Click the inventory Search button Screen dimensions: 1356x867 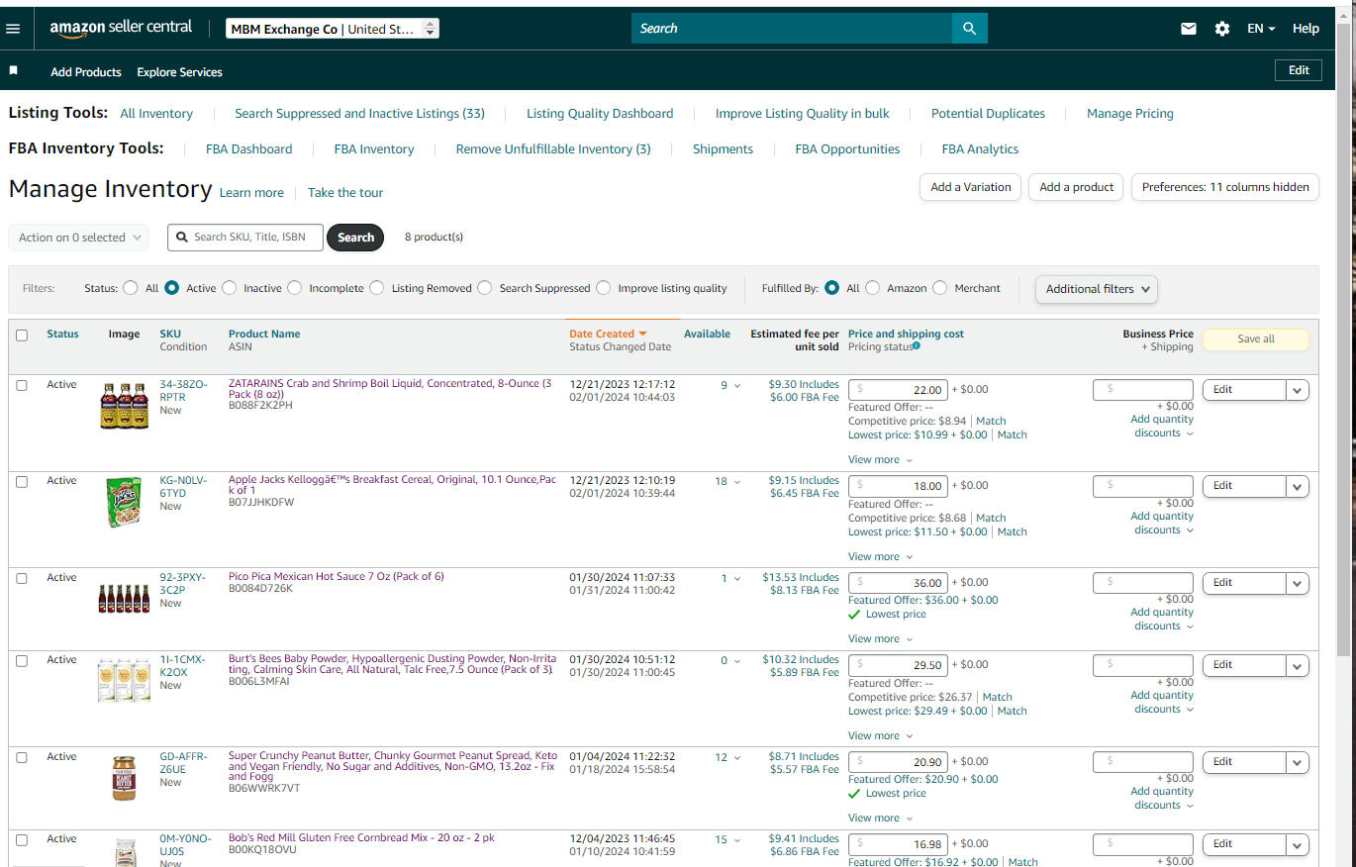355,238
